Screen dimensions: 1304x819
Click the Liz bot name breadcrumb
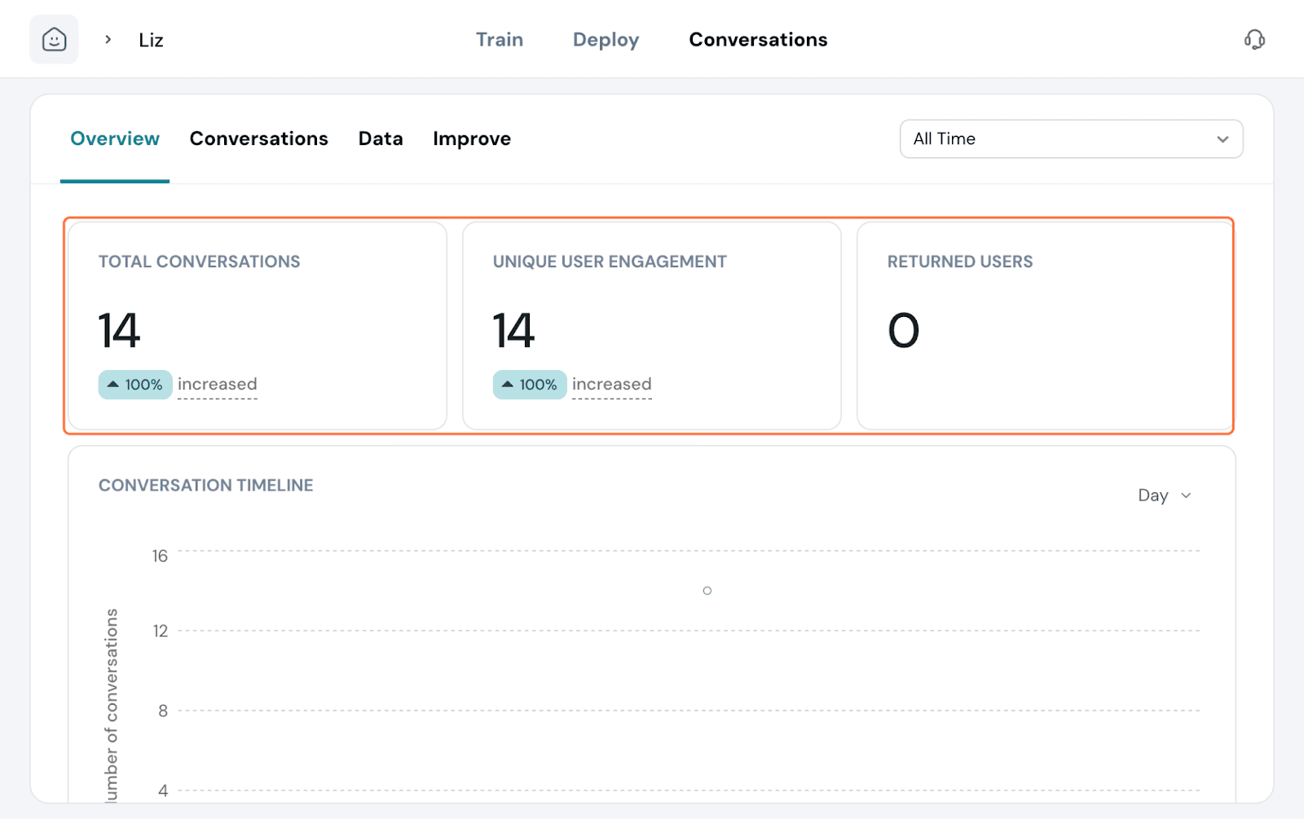click(x=151, y=41)
